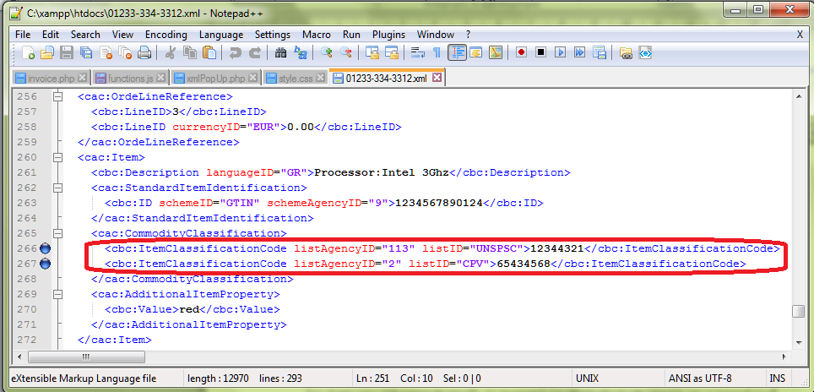This screenshot has width=814, height=392.
Task: Open the Settings menu
Action: tap(272, 35)
